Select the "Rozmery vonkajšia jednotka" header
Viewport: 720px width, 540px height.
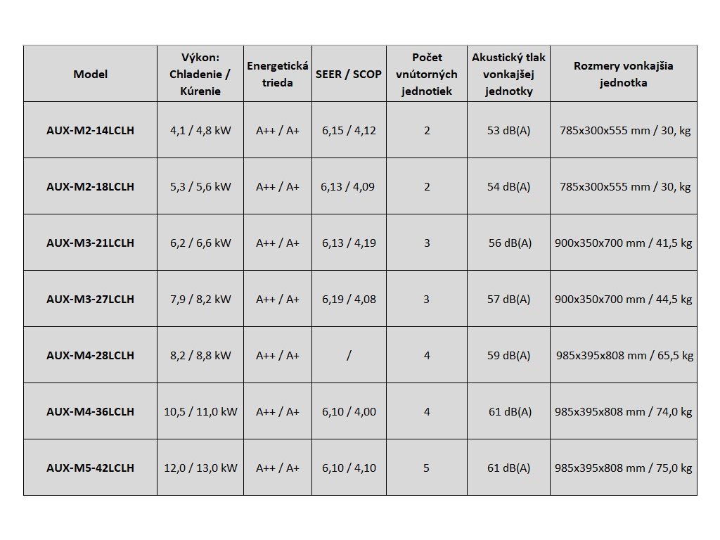point(623,74)
